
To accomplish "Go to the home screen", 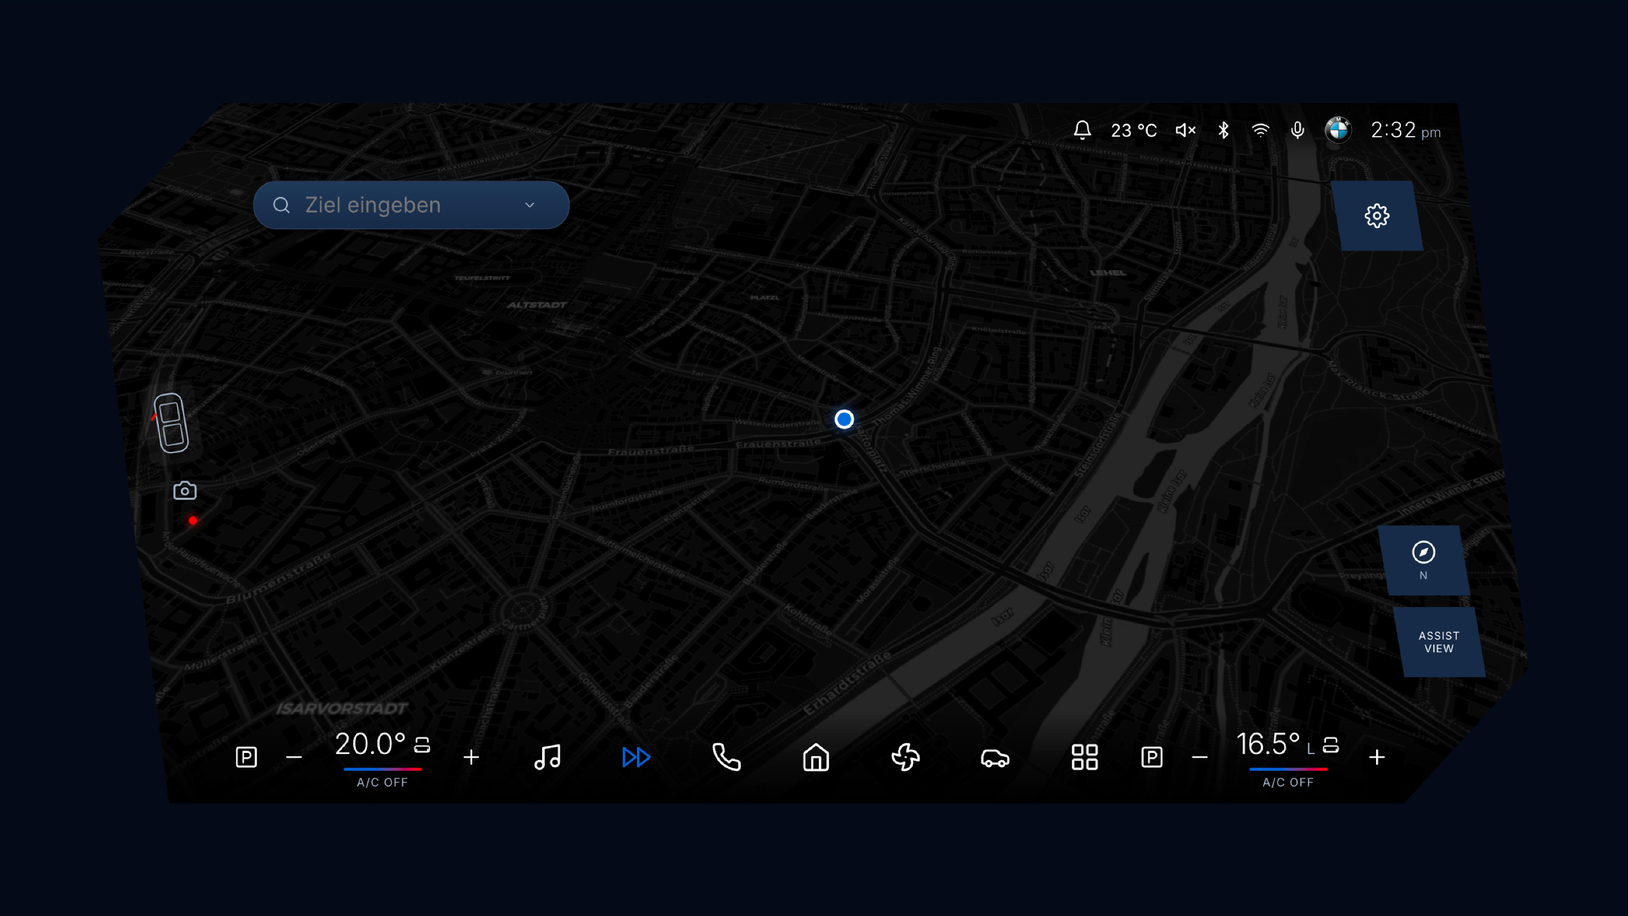I will pyautogui.click(x=816, y=757).
